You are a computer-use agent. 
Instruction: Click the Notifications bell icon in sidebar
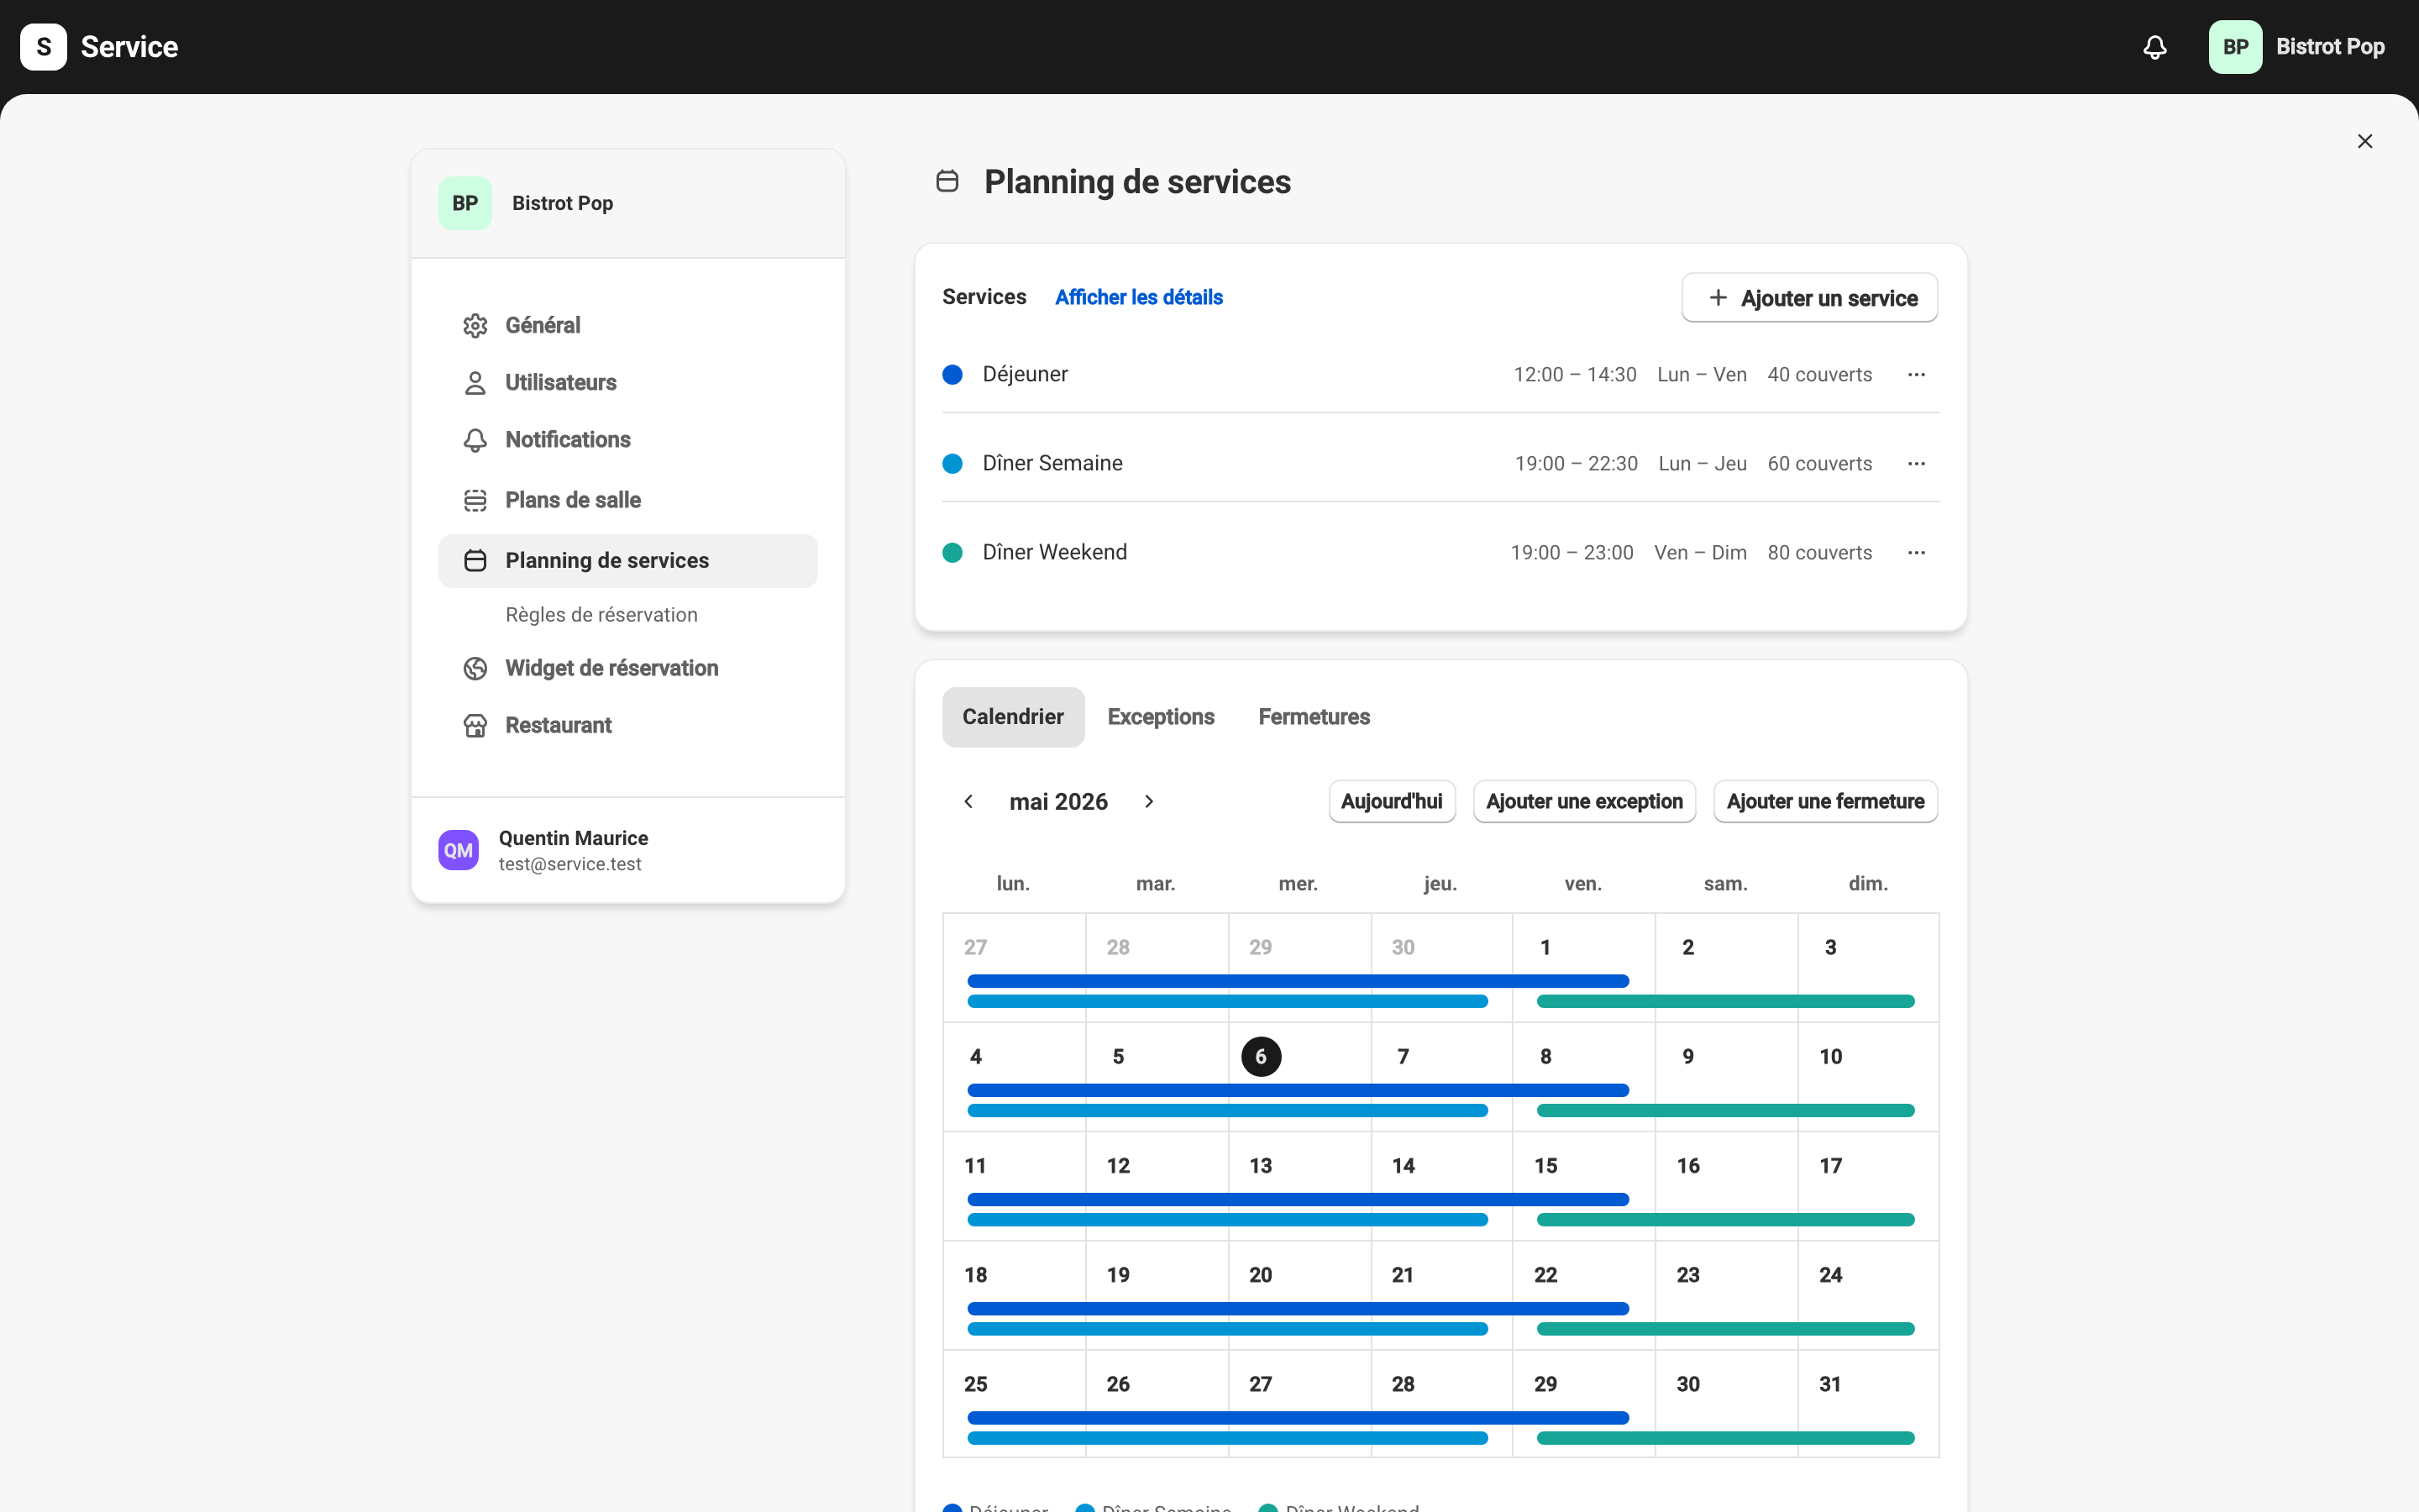475,440
